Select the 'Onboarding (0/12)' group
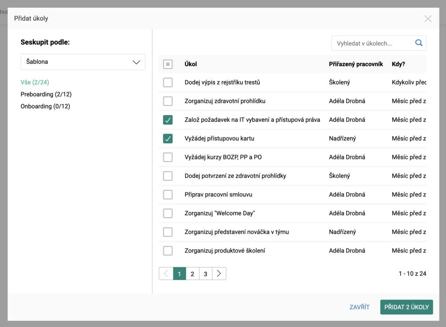The height and width of the screenshot is (327, 446). pyautogui.click(x=45, y=106)
